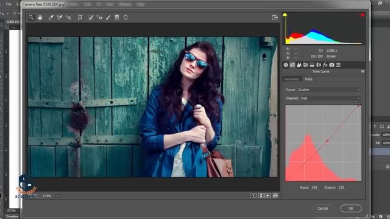Select the top-right curve control point
The image size is (390, 219).
point(359,105)
